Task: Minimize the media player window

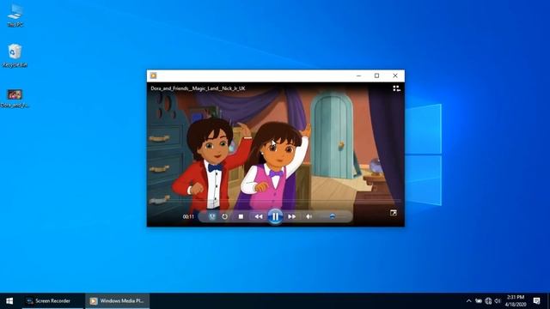Action: [x=358, y=76]
